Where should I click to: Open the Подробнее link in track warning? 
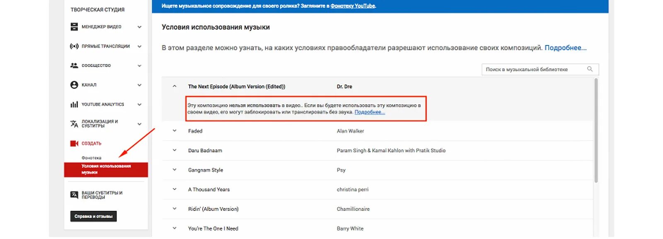tap(370, 112)
